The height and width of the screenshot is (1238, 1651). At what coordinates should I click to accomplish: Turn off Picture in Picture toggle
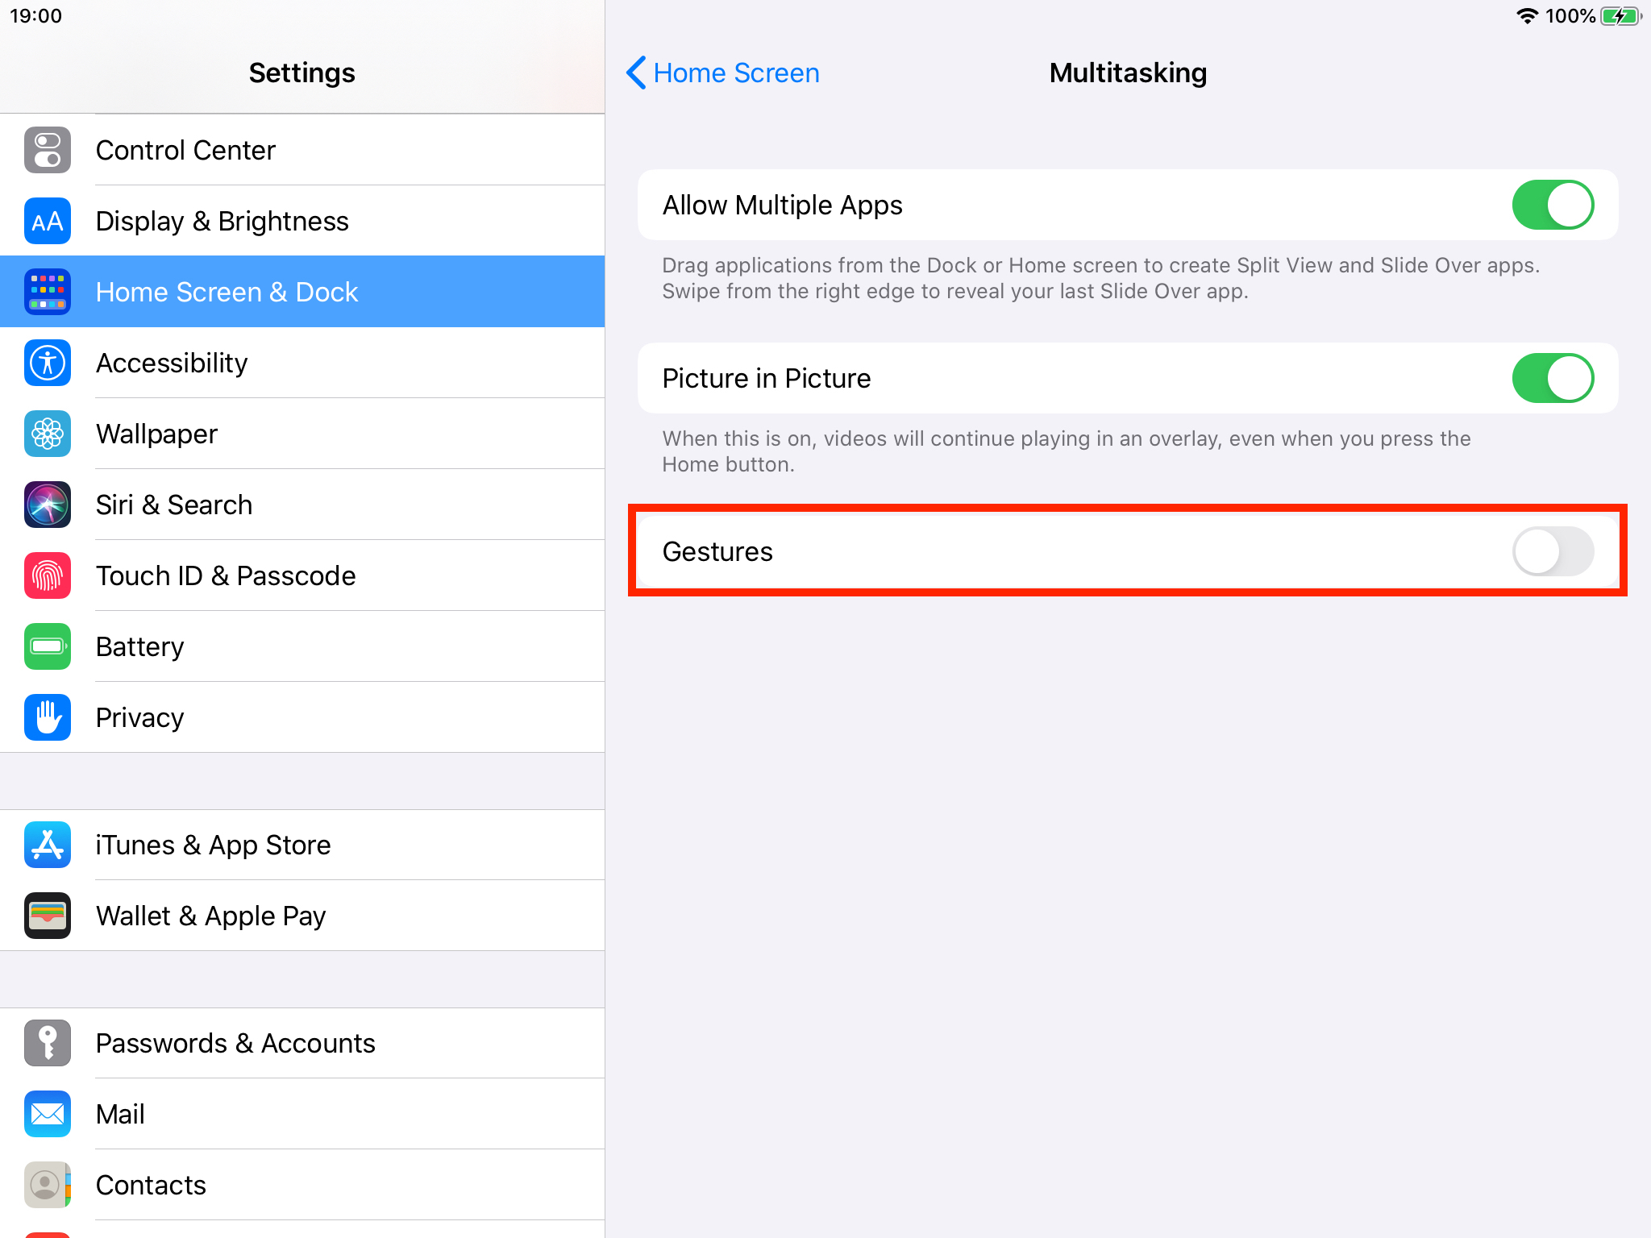click(x=1553, y=378)
